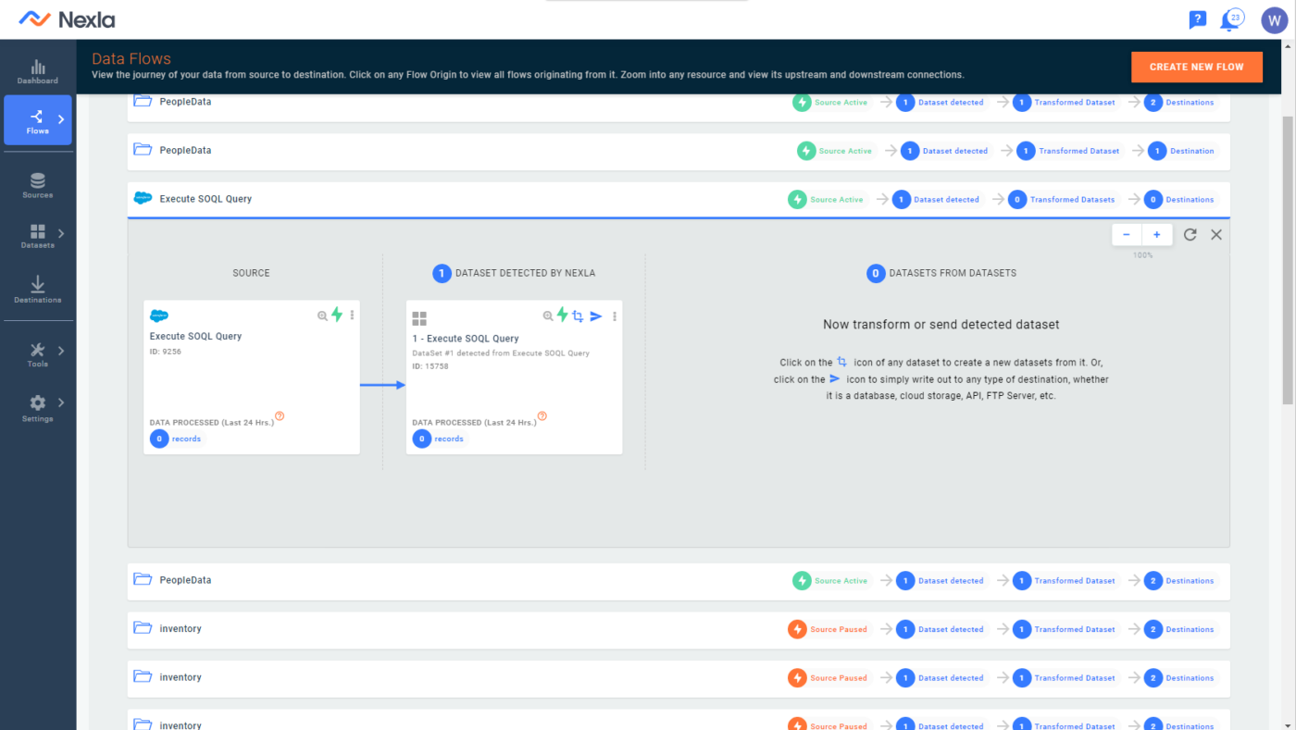Increase zoom with the plus stepper control
Image resolution: width=1296 pixels, height=730 pixels.
(1156, 234)
